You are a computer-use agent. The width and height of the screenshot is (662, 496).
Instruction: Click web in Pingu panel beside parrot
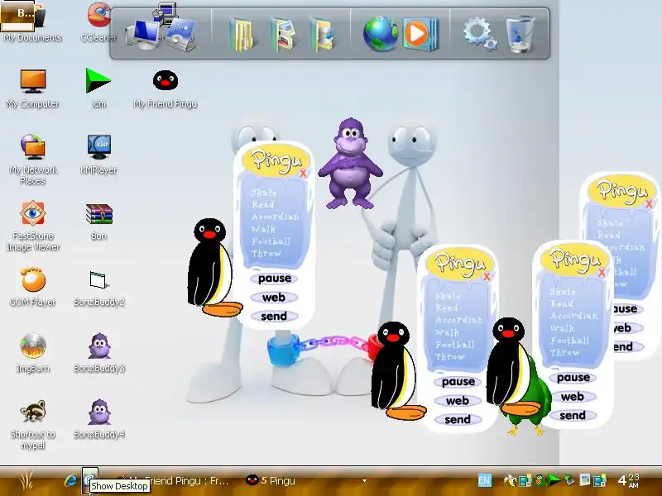pyautogui.click(x=573, y=397)
